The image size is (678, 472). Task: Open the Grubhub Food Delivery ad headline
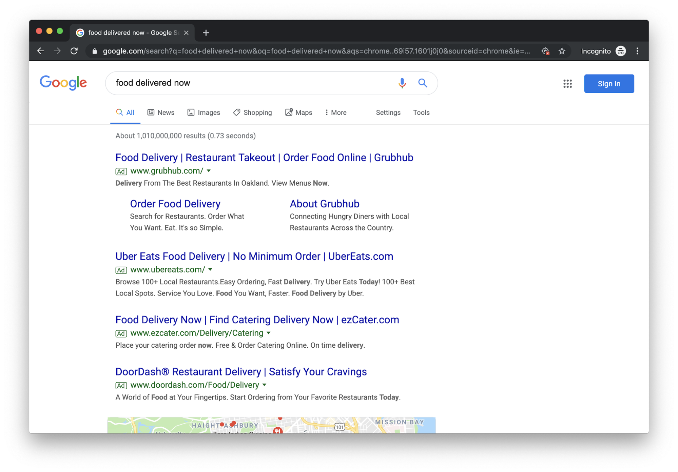(264, 158)
